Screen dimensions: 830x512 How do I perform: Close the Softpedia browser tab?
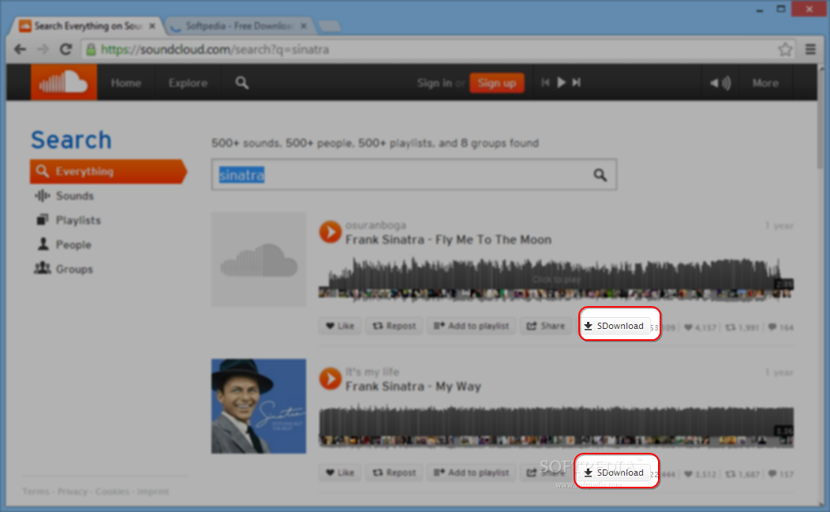[304, 26]
